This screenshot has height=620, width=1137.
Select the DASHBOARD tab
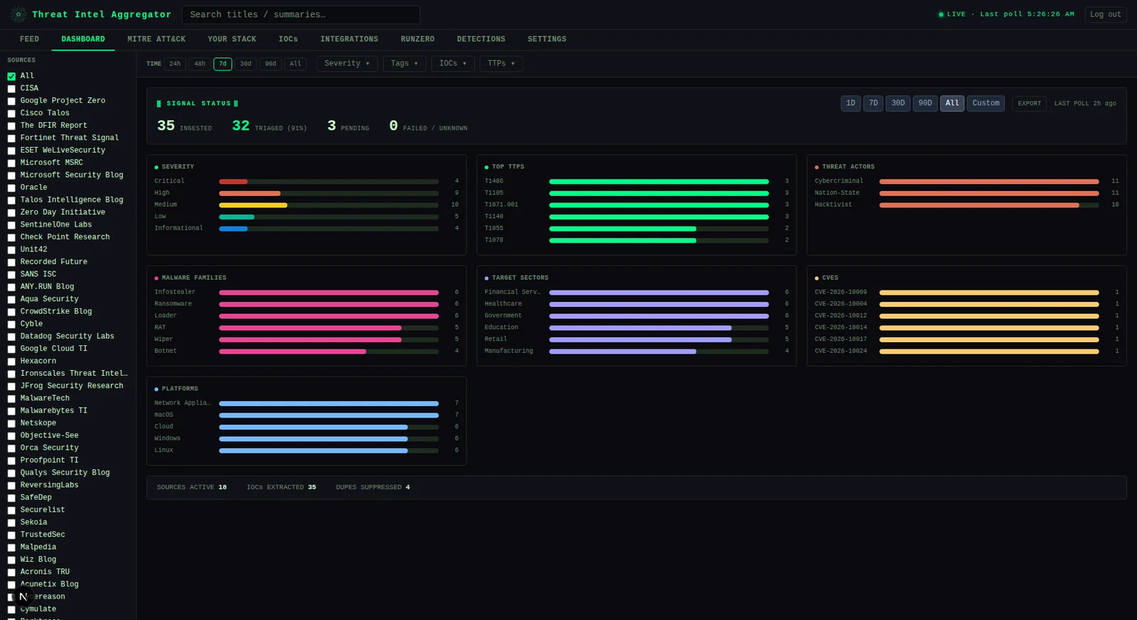tap(83, 39)
